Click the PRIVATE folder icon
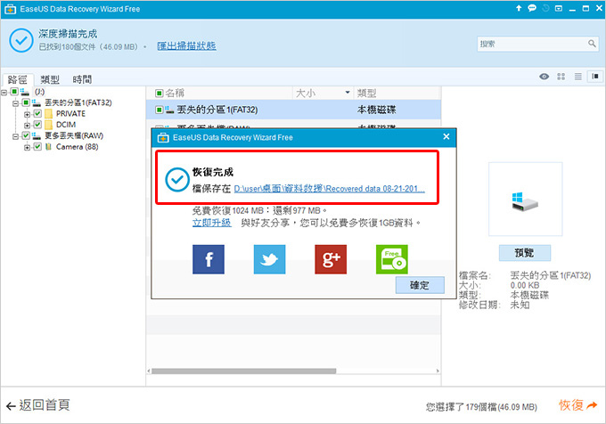 tap(48, 113)
